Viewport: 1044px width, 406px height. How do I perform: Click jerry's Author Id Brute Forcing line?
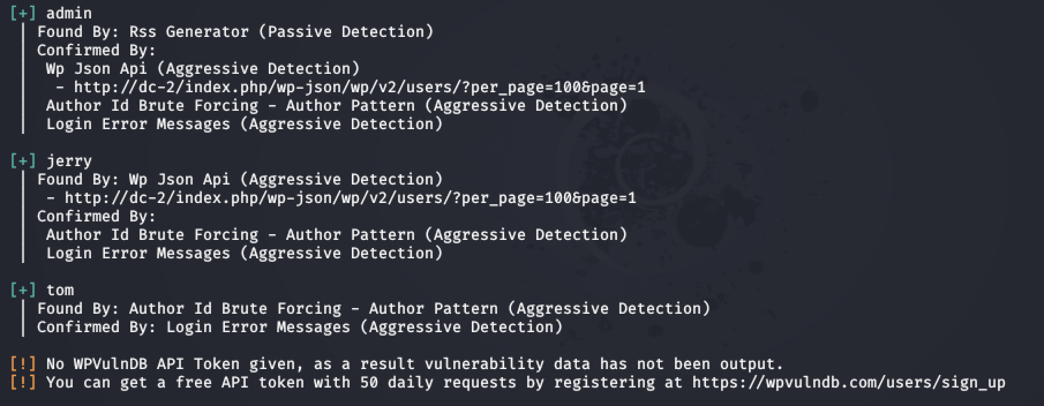[x=336, y=235]
